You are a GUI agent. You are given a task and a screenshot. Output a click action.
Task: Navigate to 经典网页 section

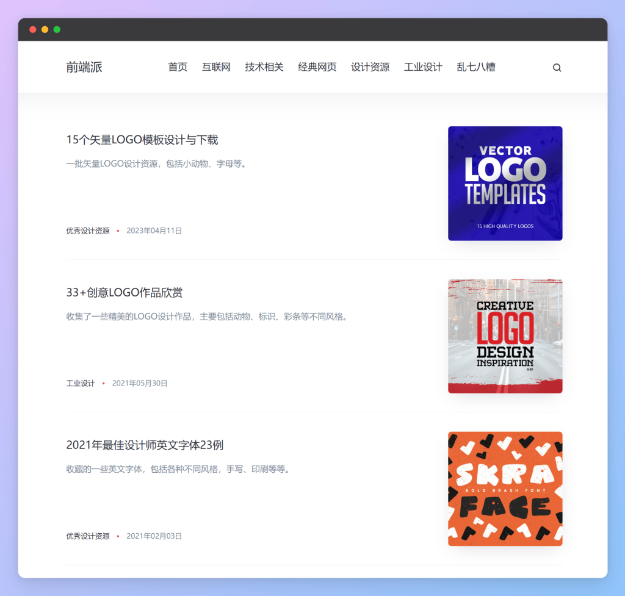click(x=317, y=67)
